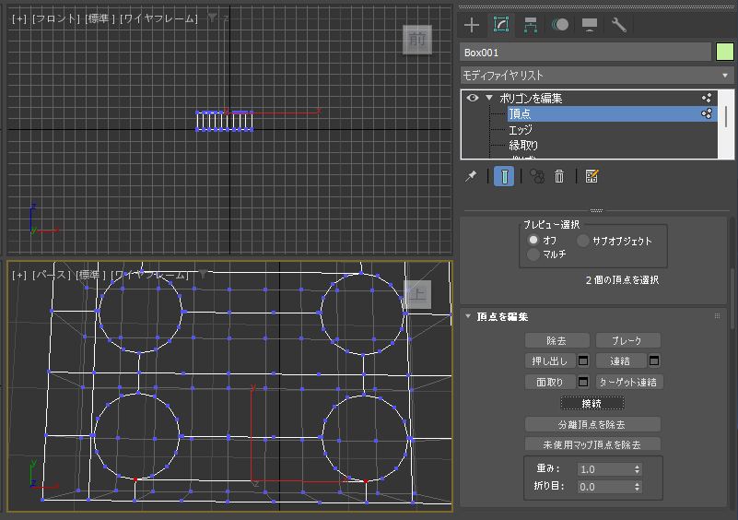Click the ブレーク button
Screen dimensions: 738x520
tap(627, 340)
